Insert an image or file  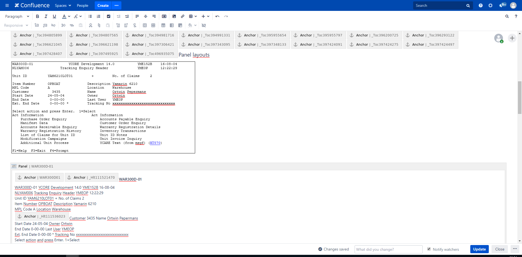coord(174,16)
